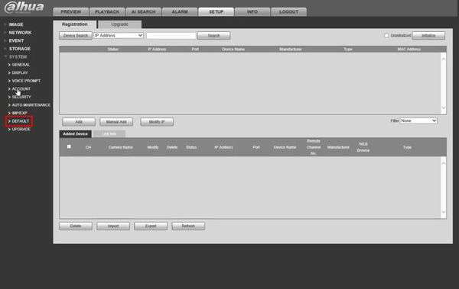Image resolution: width=459 pixels, height=289 pixels.
Task: Tick the select-all checkbox in Added Device table
Action: coord(69,146)
